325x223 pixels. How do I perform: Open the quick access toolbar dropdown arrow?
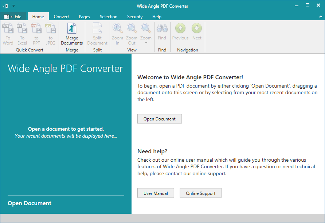click(x=13, y=6)
